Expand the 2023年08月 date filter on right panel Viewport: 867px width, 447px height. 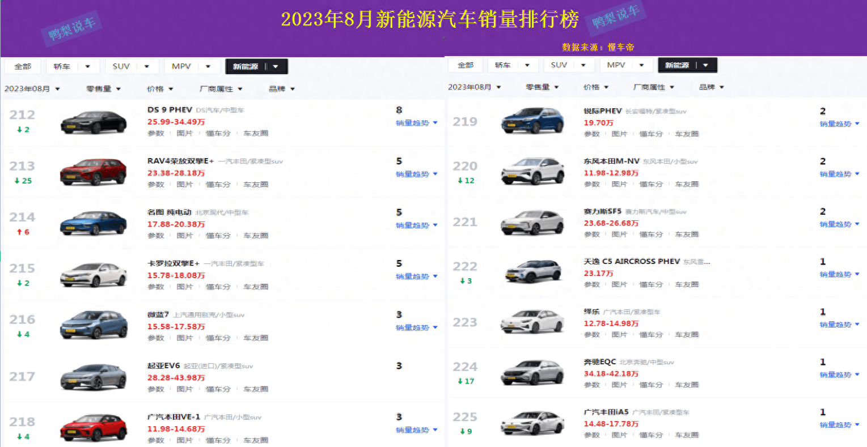click(474, 87)
